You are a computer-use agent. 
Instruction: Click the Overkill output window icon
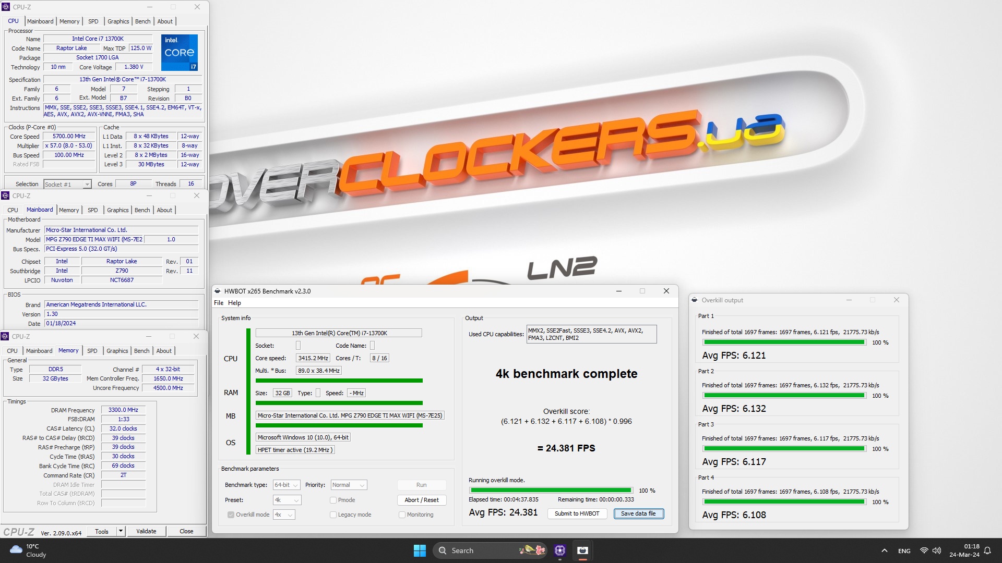click(x=695, y=300)
